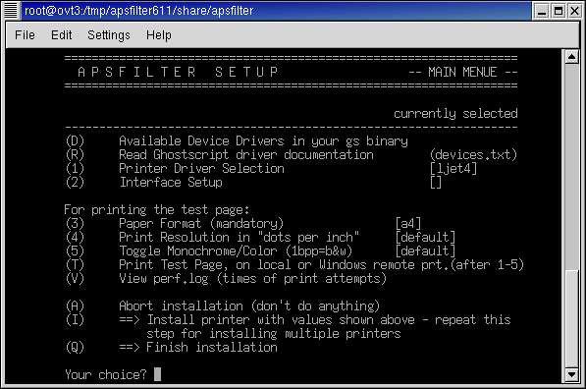Click the cursor after 'Your choice?' prompt
The height and width of the screenshot is (389, 586).
157,374
